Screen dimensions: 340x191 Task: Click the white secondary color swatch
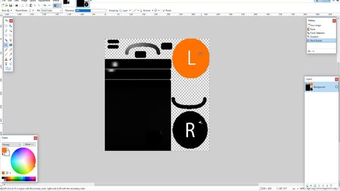(x=7, y=153)
